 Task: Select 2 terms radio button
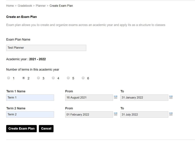(x=24, y=78)
